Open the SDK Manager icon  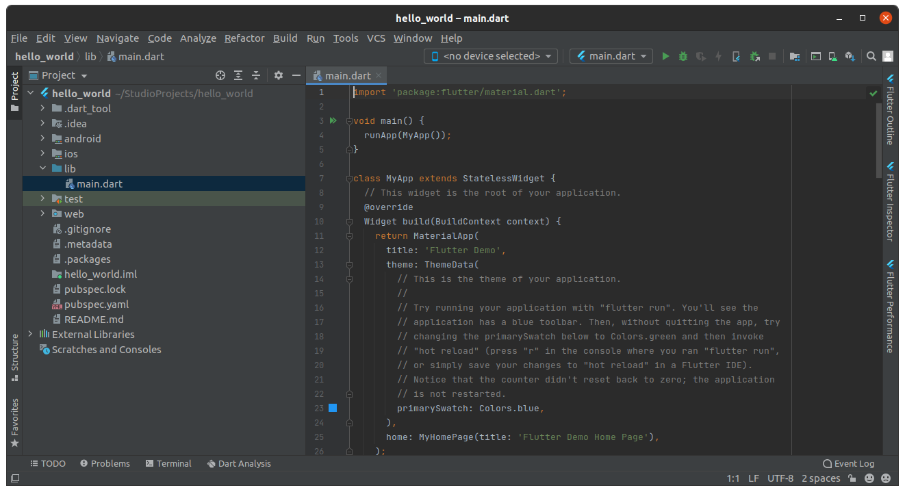(850, 55)
